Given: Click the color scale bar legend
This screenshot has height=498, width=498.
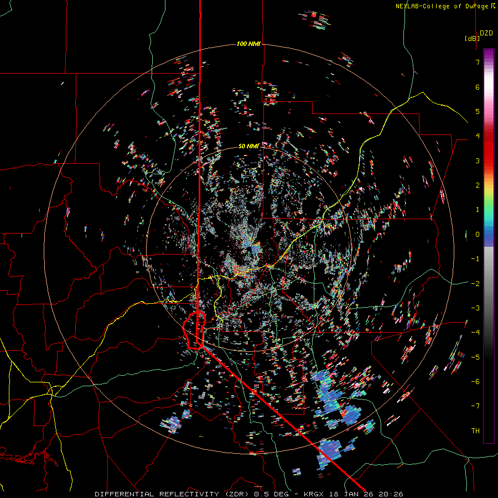Looking at the screenshot, I should [489, 246].
